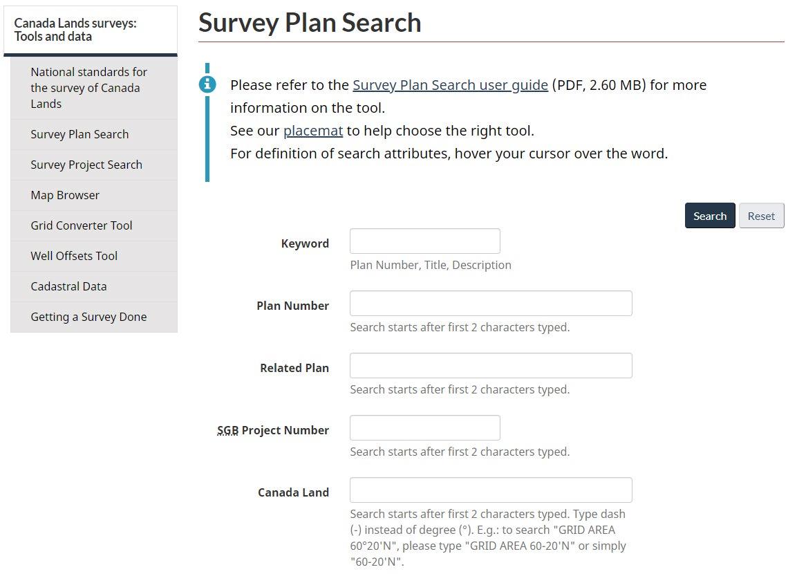797x574 pixels.
Task: Open the placemat link
Action: (x=312, y=131)
